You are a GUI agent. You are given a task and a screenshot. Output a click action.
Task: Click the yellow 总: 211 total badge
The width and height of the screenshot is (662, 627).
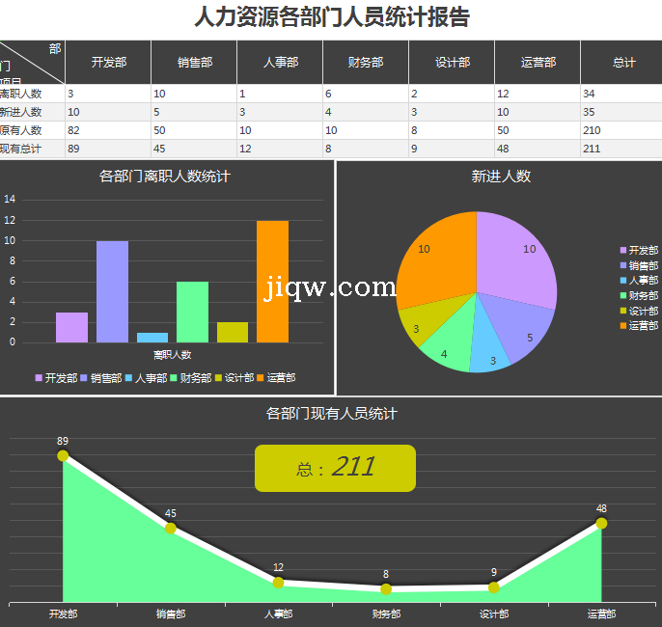pyautogui.click(x=335, y=468)
